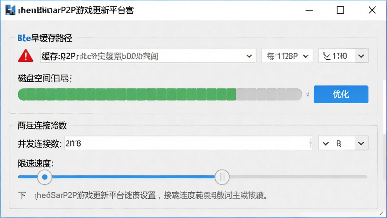This screenshot has height=218, width=387.
Task: Open the cache path dropdown arrow
Action: (249, 56)
